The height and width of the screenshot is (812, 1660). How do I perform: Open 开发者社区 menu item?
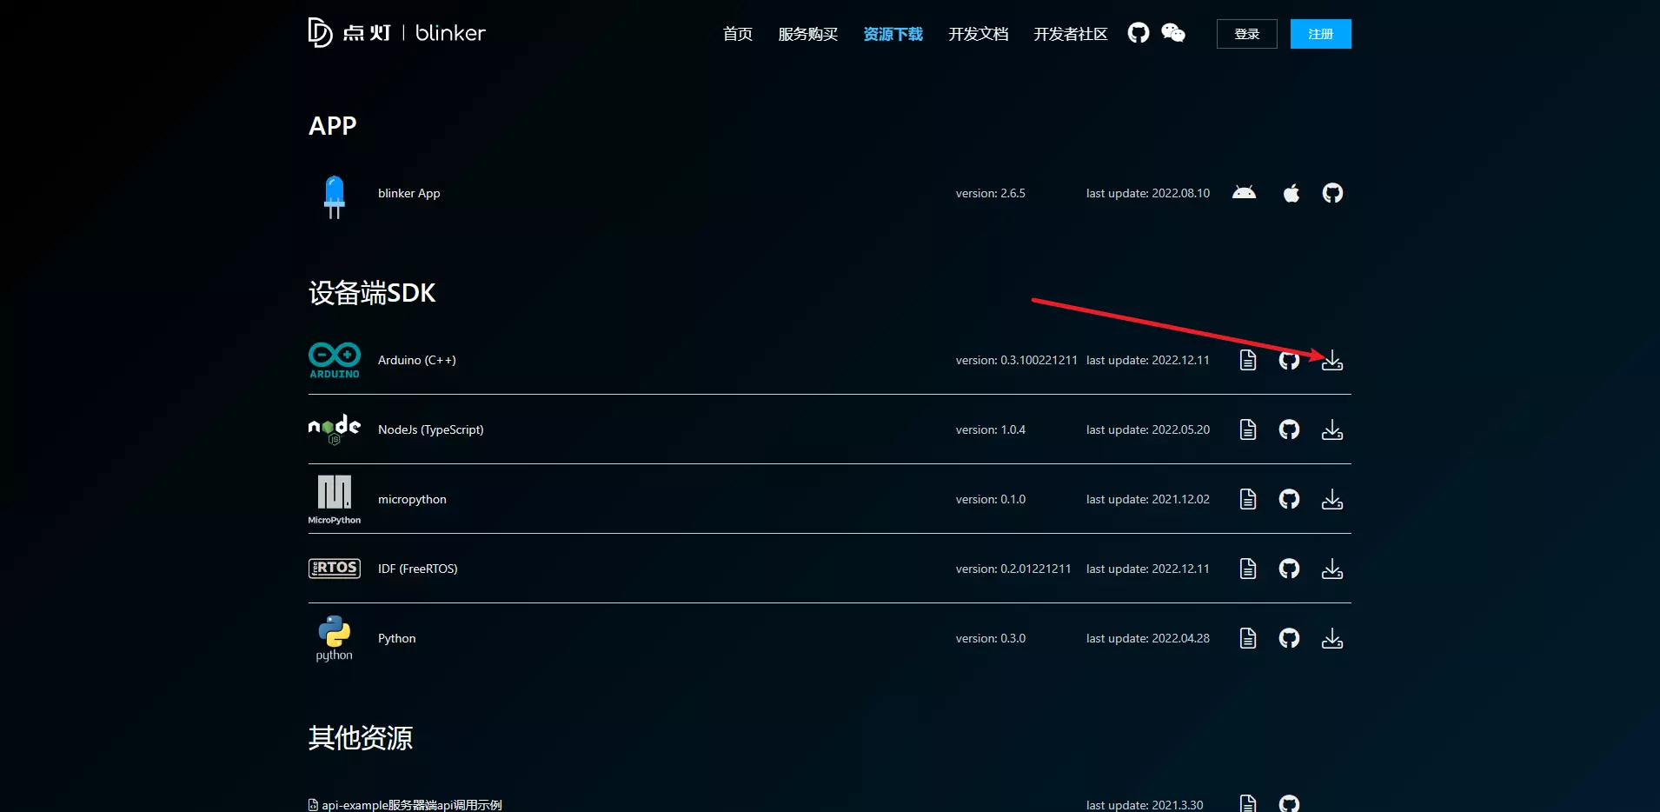(x=1071, y=34)
